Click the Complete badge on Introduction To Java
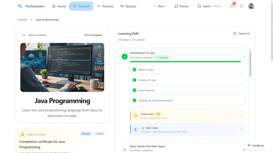The image size is (273, 153). (162, 57)
